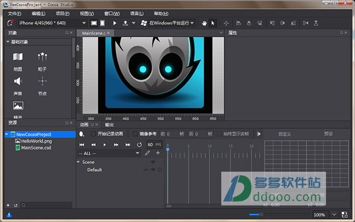The height and width of the screenshot is (222, 355).
Task: Click the align horizontal center icon
Action: [x=249, y=23]
